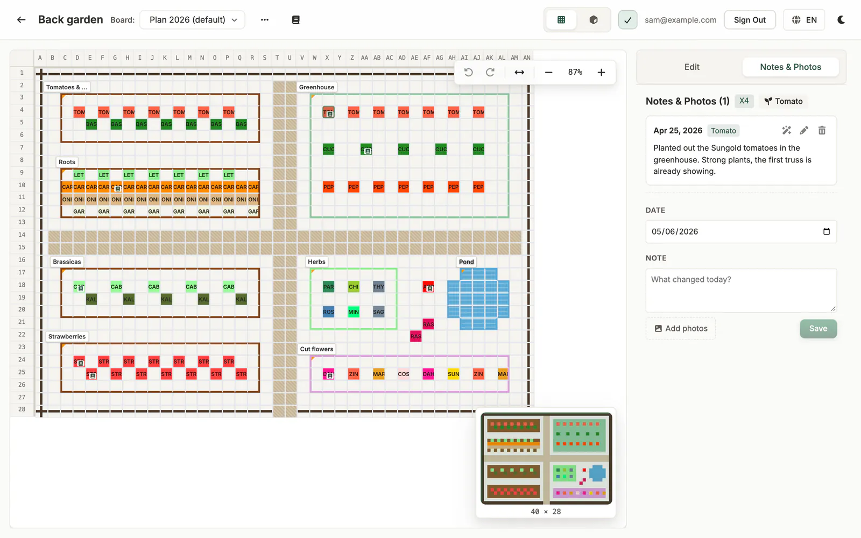
Task: Click the Add photos button
Action: pyautogui.click(x=681, y=329)
